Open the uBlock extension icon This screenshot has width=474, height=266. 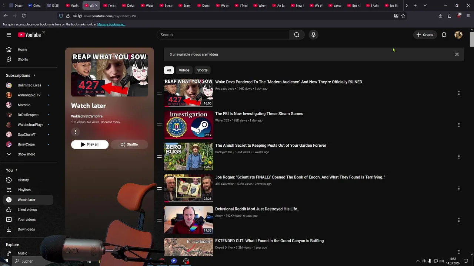tap(459, 16)
